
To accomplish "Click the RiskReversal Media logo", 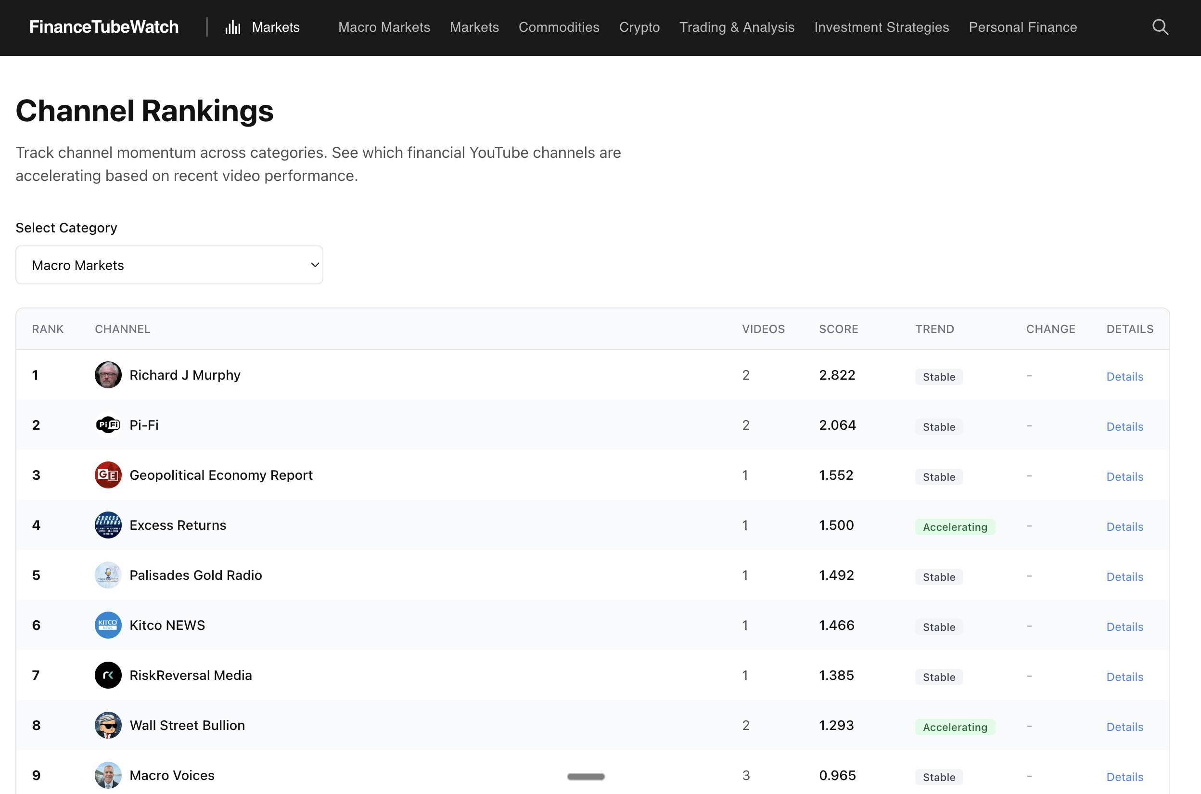I will point(108,675).
